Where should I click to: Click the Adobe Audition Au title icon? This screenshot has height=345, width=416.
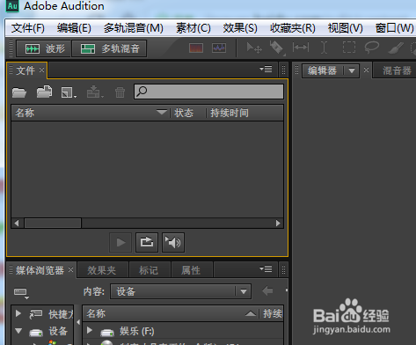pos(12,6)
